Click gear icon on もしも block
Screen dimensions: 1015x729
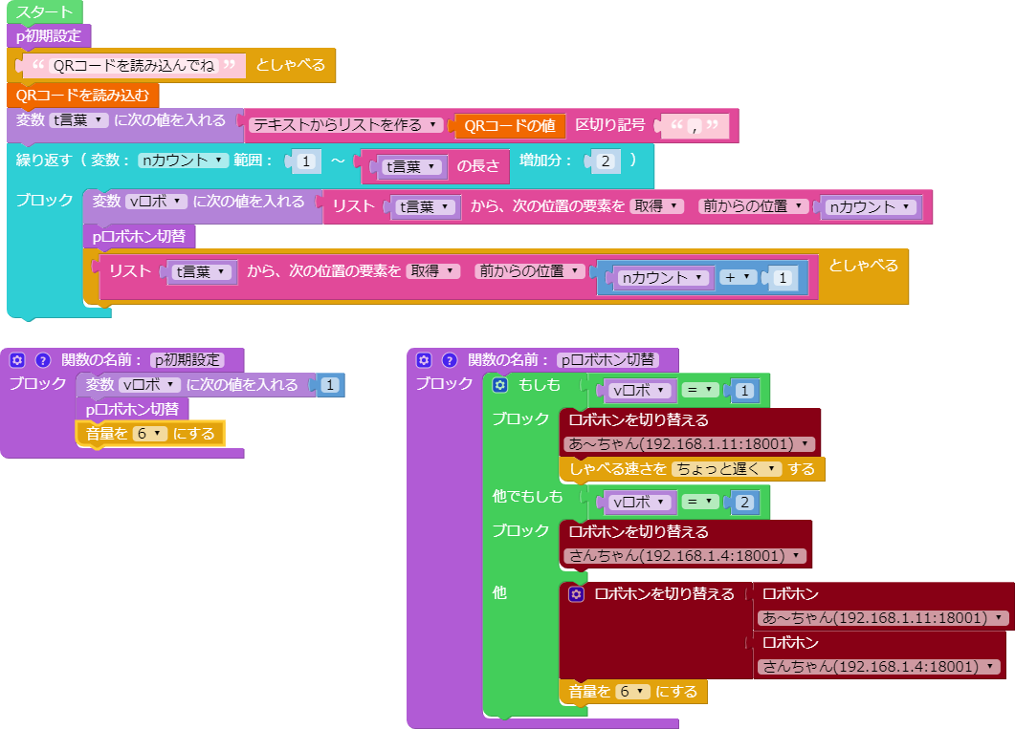[x=500, y=385]
